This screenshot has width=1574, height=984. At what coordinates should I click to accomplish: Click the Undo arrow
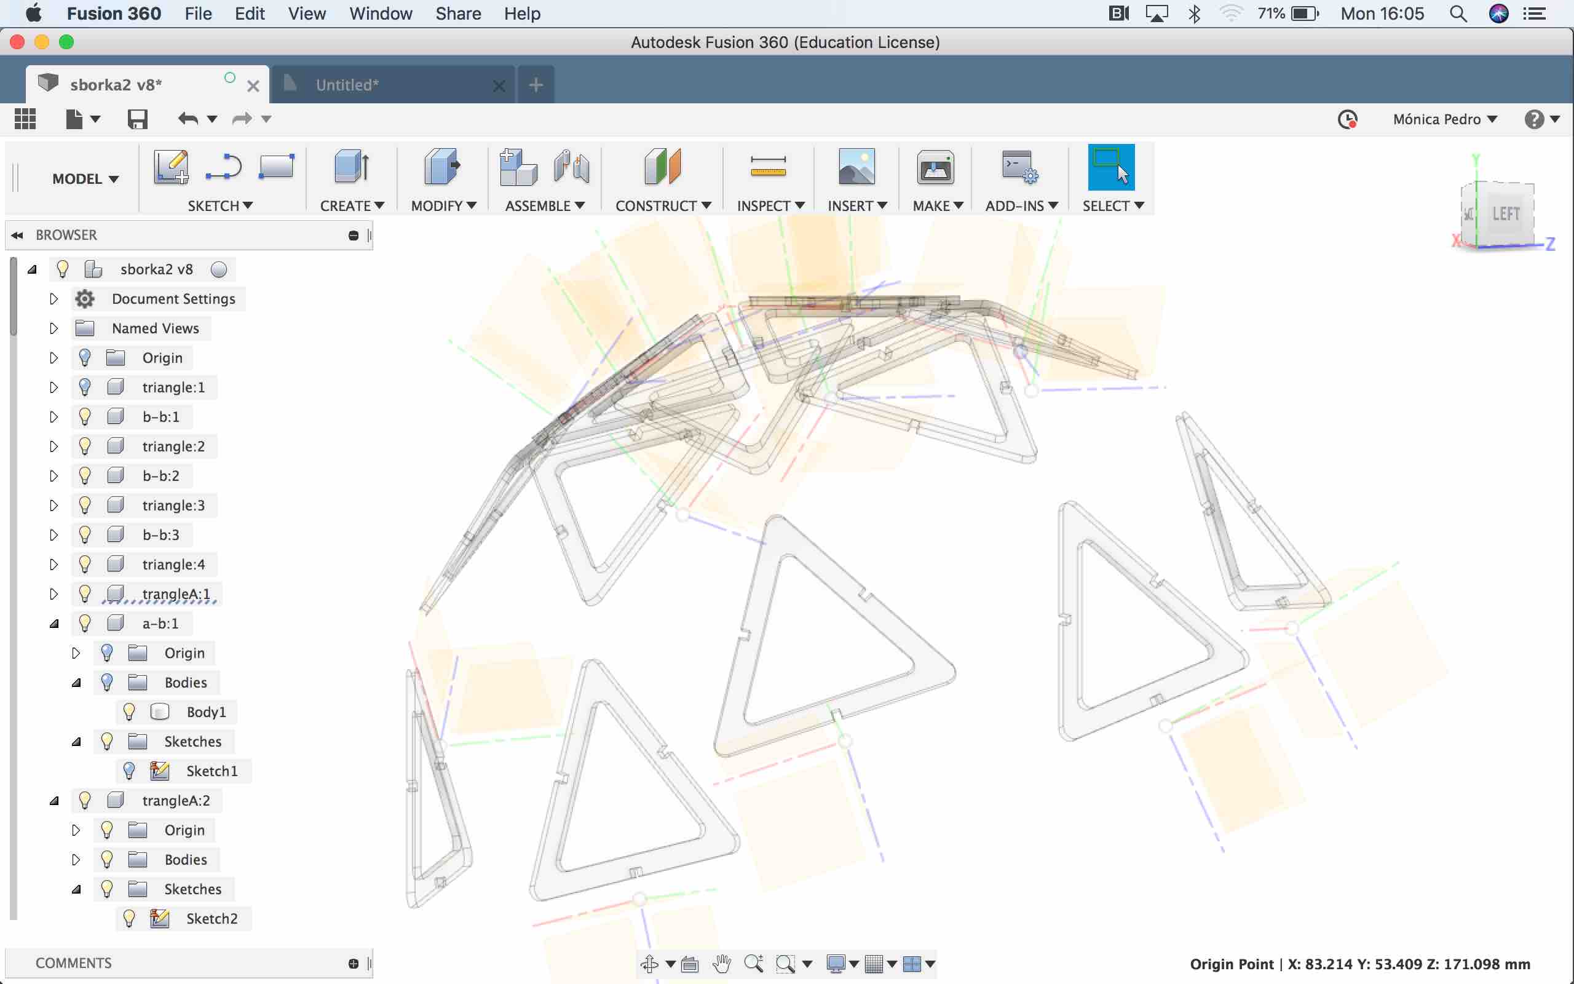click(x=188, y=119)
